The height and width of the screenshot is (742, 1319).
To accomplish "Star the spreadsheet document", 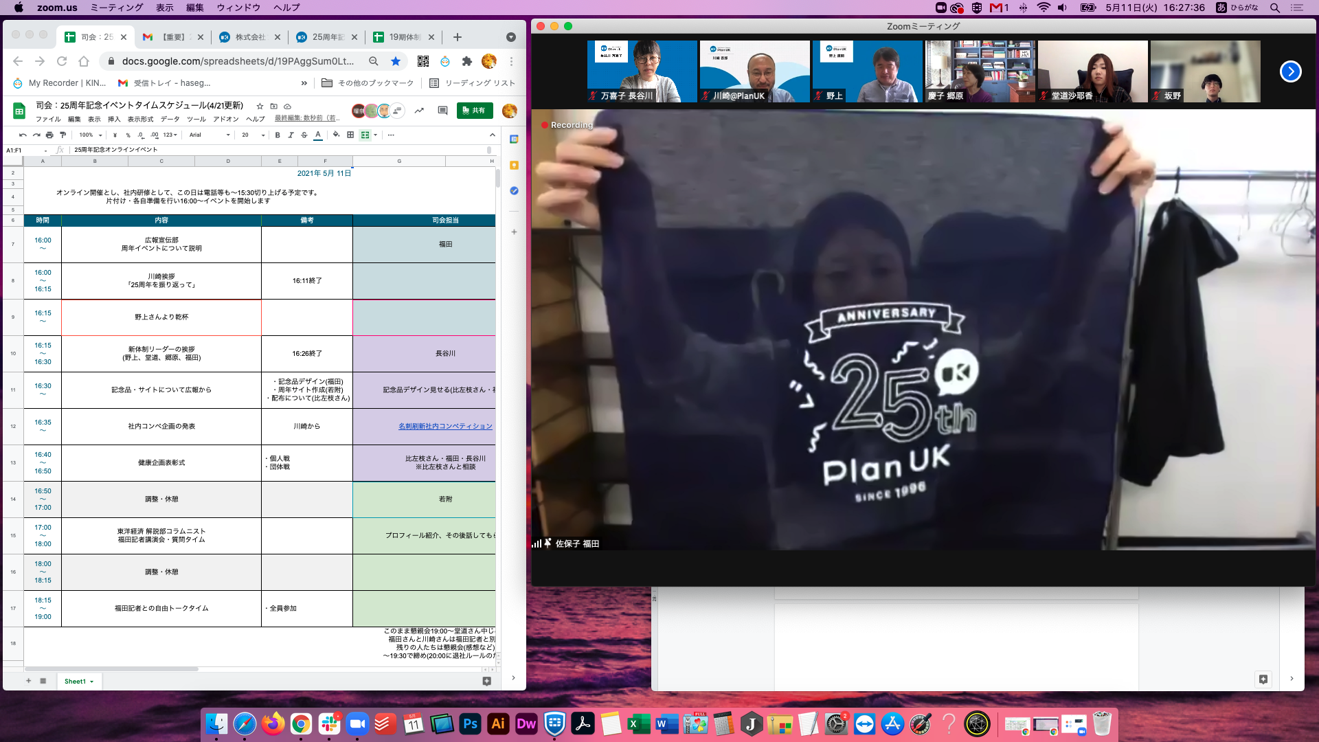I will 260,106.
